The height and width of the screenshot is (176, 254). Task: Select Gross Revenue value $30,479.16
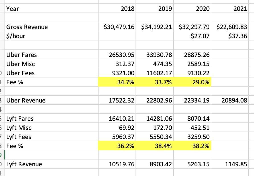117,27
